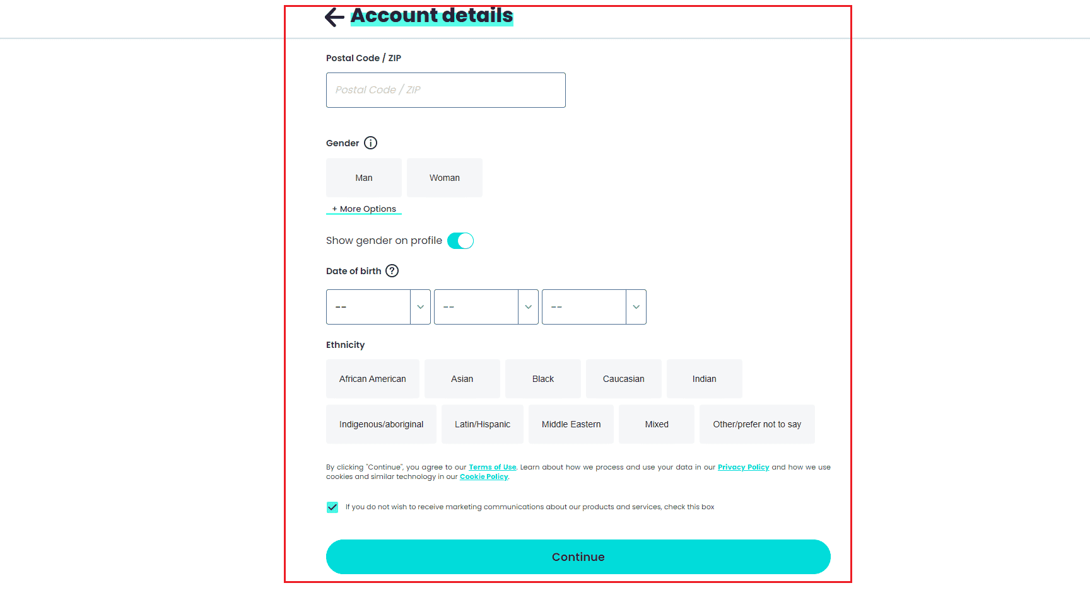Open the first date of birth dropdown
This screenshot has width=1090, height=600.
pos(378,307)
